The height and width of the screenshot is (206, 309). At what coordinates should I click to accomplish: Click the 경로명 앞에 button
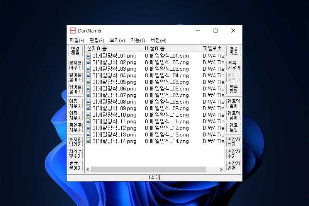point(234,103)
